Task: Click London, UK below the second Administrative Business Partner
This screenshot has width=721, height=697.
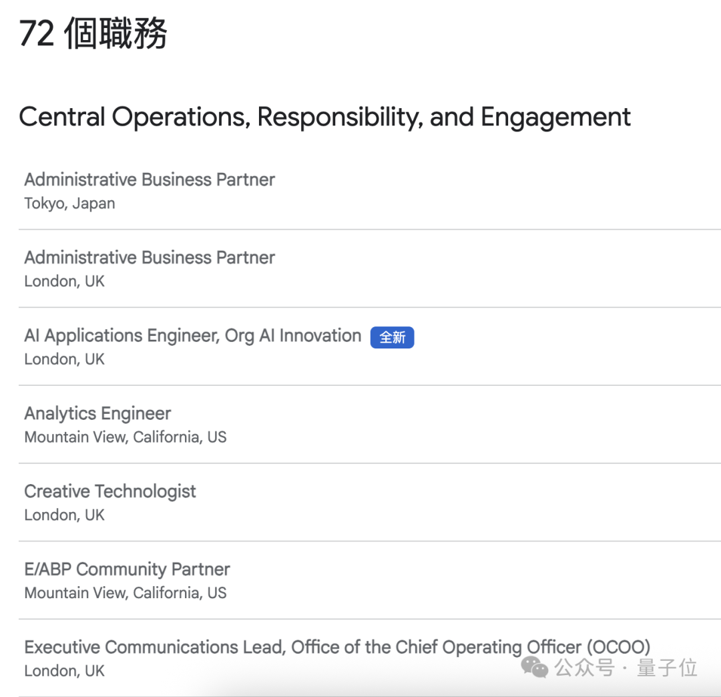Action: (64, 281)
